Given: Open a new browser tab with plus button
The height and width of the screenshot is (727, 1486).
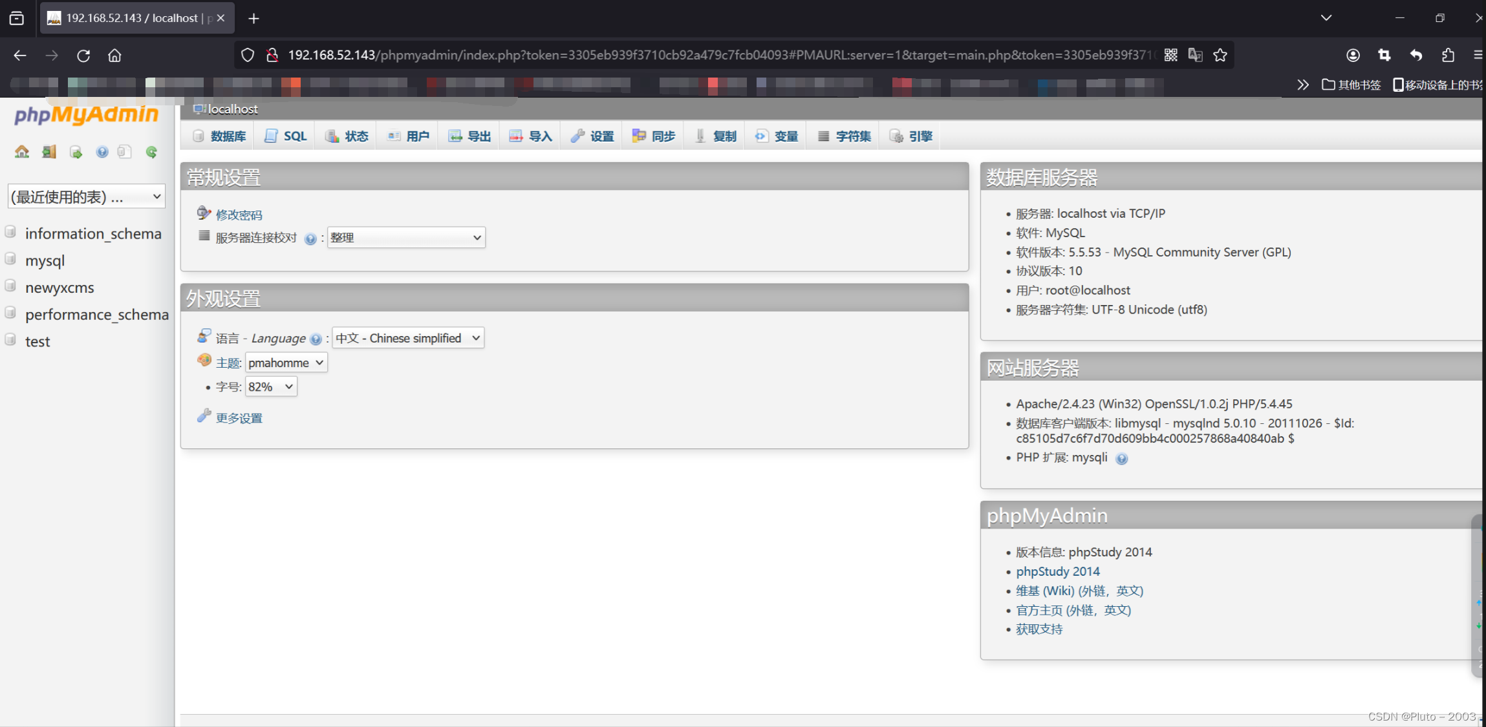Looking at the screenshot, I should click(x=253, y=18).
